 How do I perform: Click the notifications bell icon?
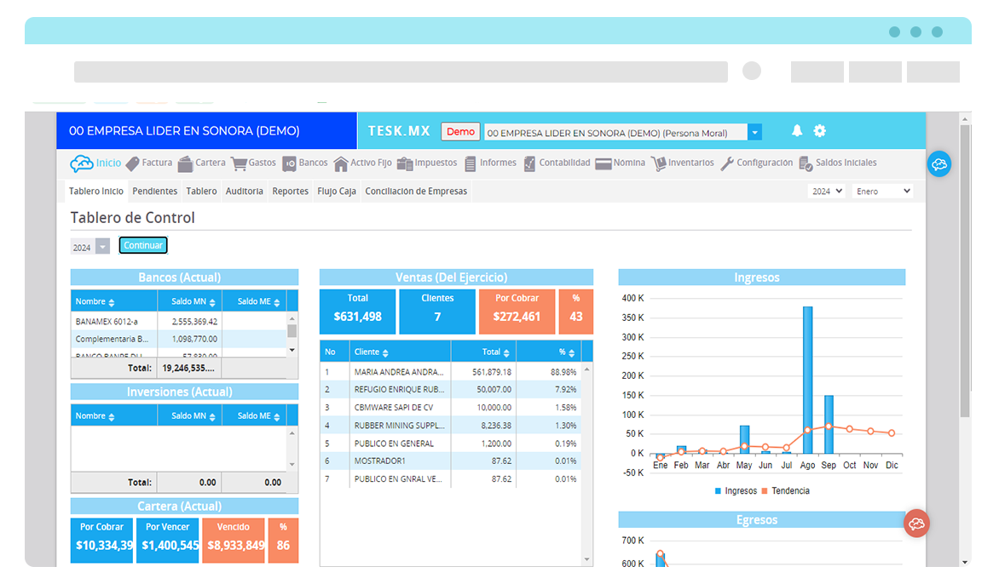point(797,130)
